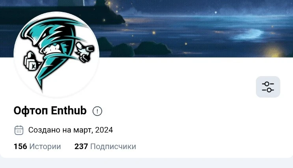Click the word Enthub in the title
This screenshot has height=168, width=293.
(69, 110)
